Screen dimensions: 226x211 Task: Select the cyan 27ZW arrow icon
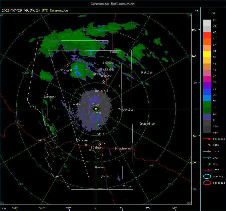click(207, 158)
